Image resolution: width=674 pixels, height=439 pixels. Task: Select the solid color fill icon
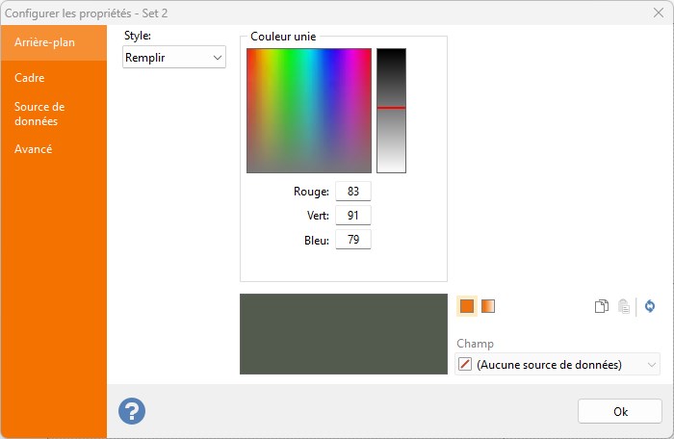[x=467, y=306]
